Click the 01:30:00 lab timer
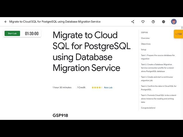This screenshot has width=183, height=137. pos(32,34)
